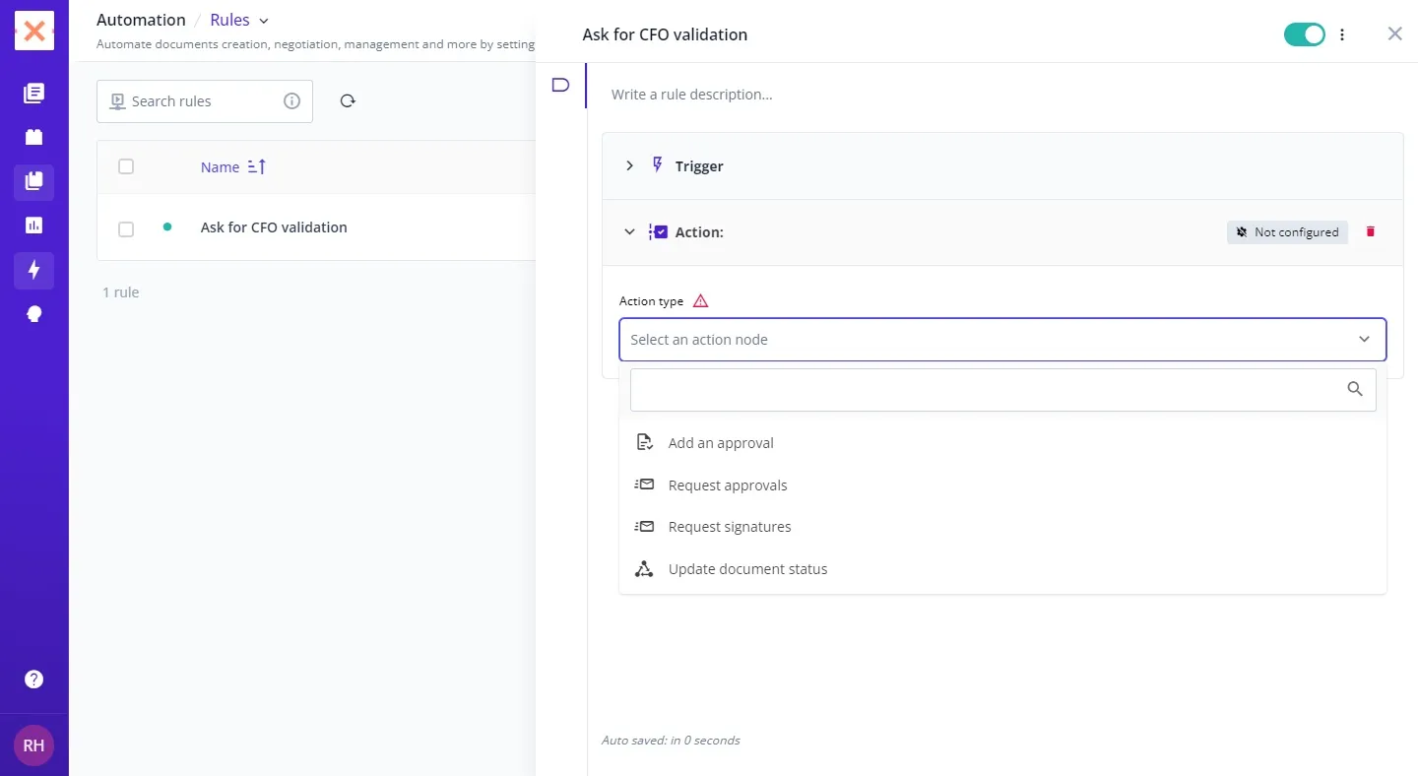Select 'Add an approval' option

[x=721, y=443]
